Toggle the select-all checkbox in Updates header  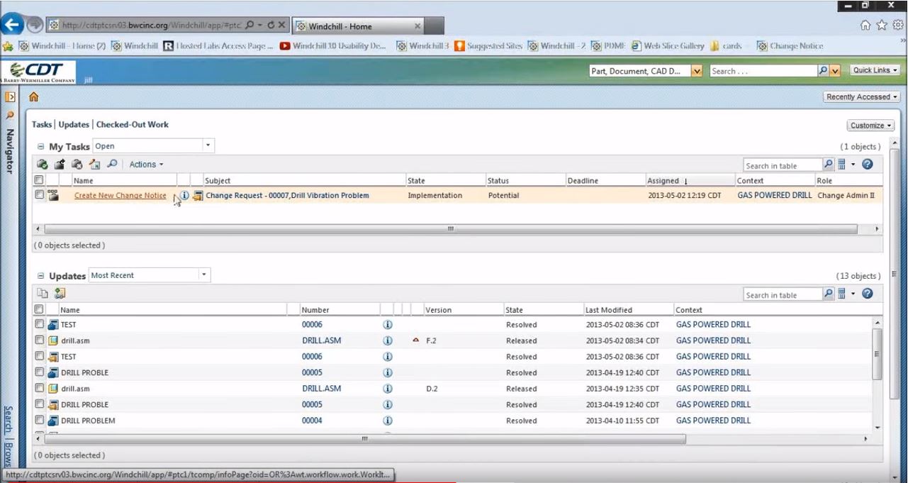tap(40, 309)
